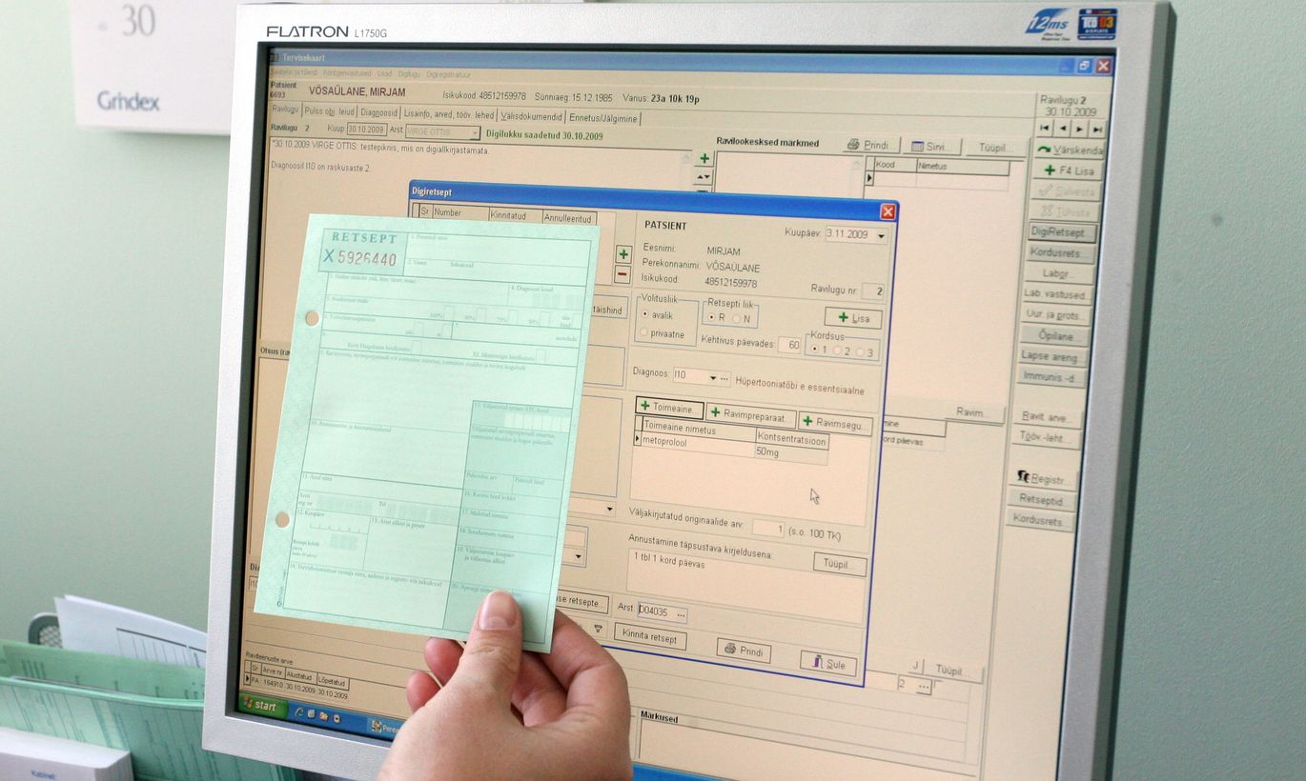The width and height of the screenshot is (1306, 781).
Task: Click the Windows Start button
Action: (x=262, y=707)
